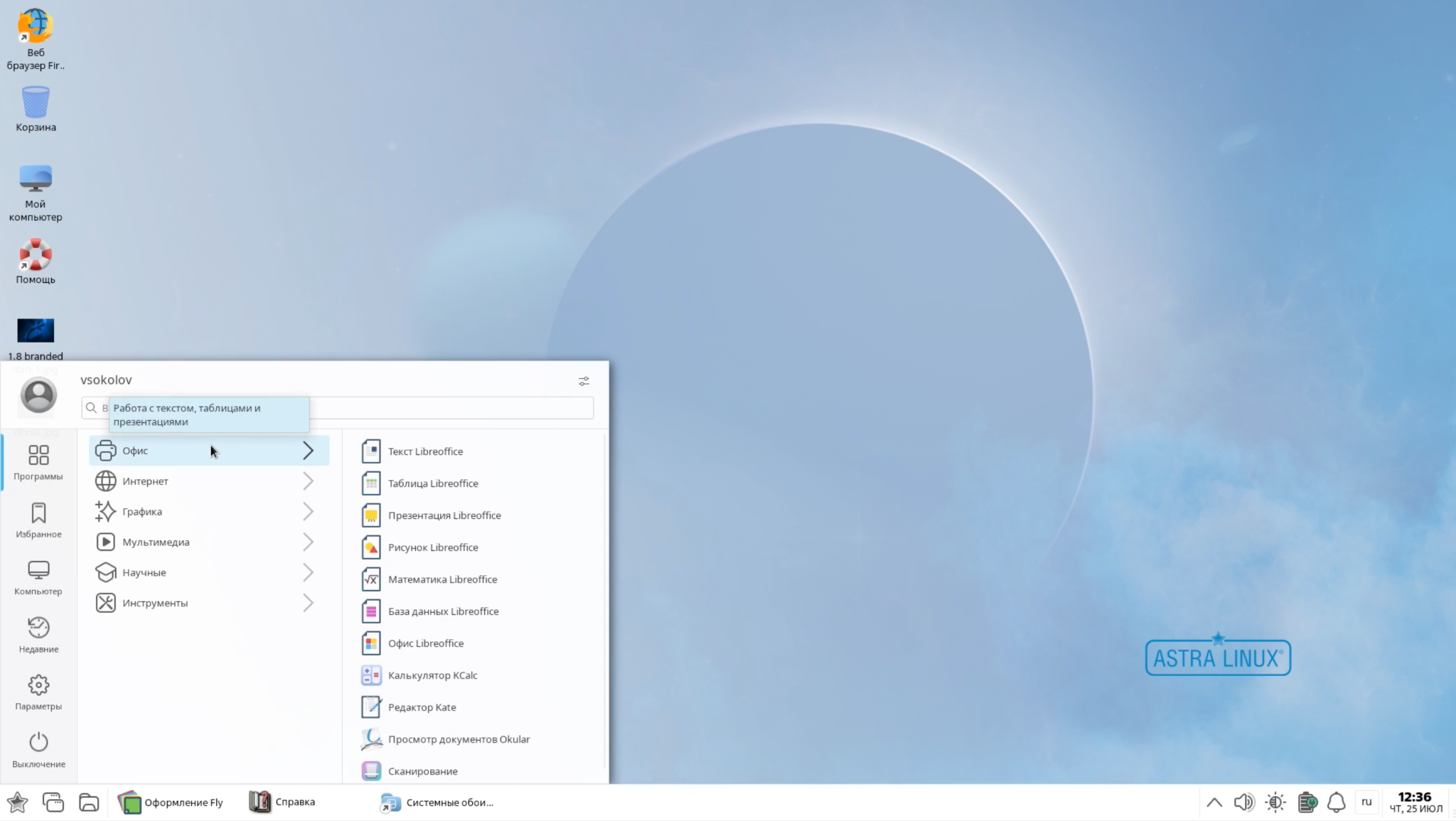Open the Недавние sidebar section
This screenshot has width=1456, height=821.
click(x=38, y=635)
